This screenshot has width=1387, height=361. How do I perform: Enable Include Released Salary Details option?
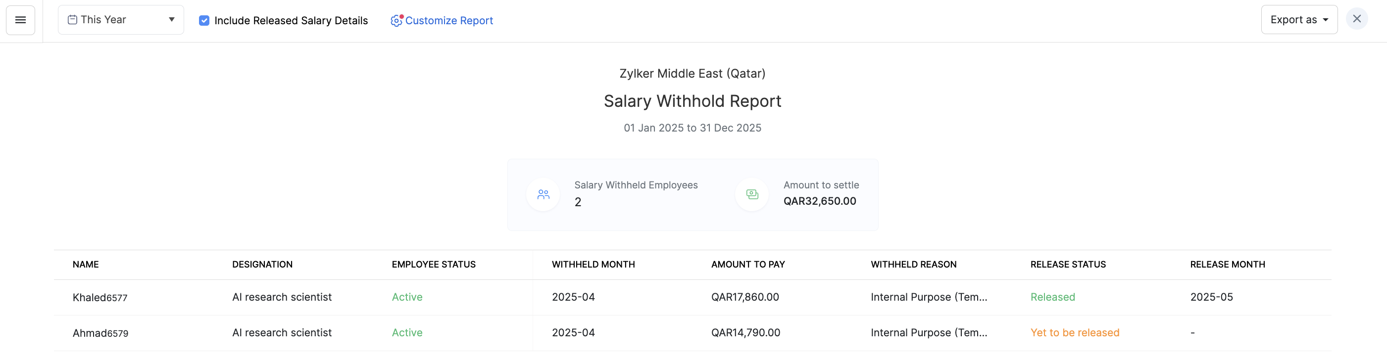(204, 21)
